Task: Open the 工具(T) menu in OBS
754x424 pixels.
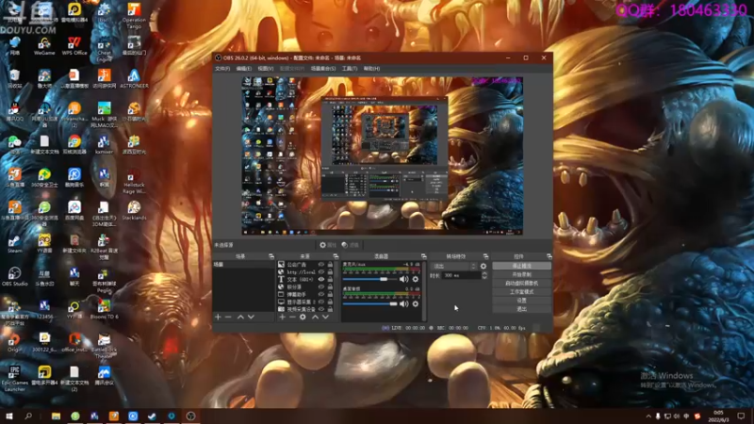Action: point(350,69)
